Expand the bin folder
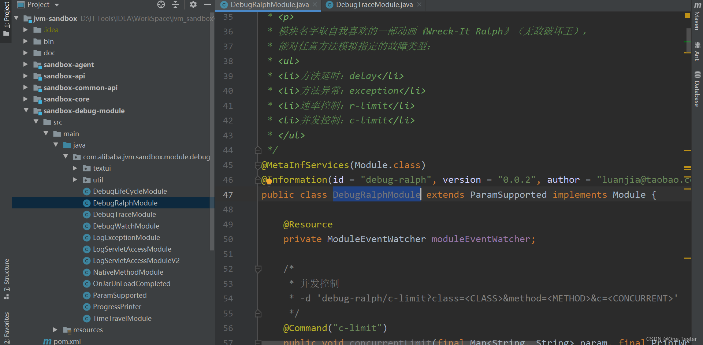 click(x=26, y=41)
